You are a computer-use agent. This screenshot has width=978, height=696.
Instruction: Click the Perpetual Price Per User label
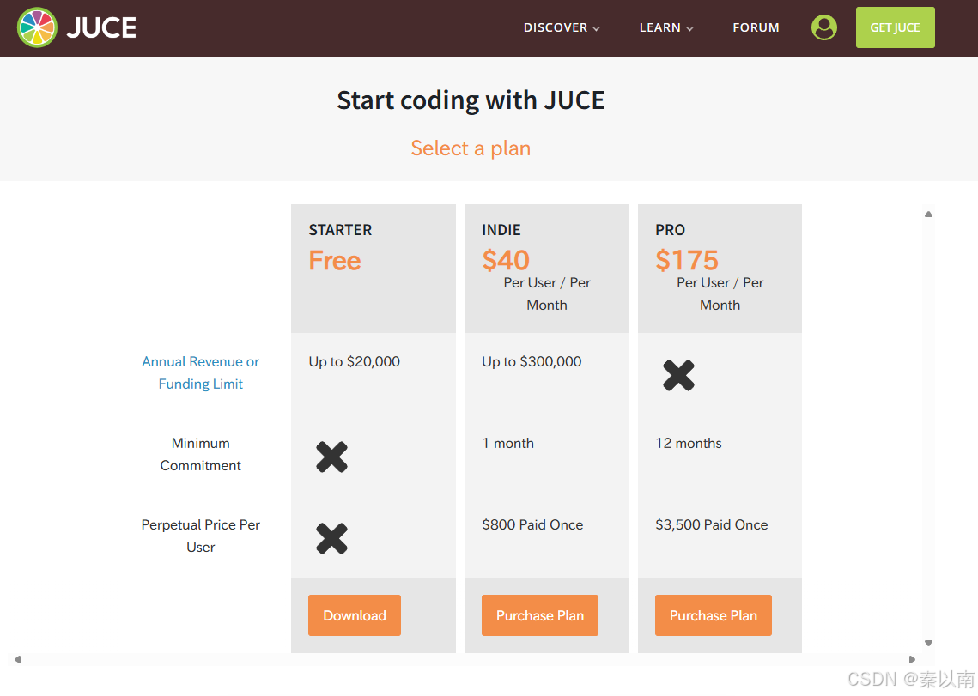point(200,536)
